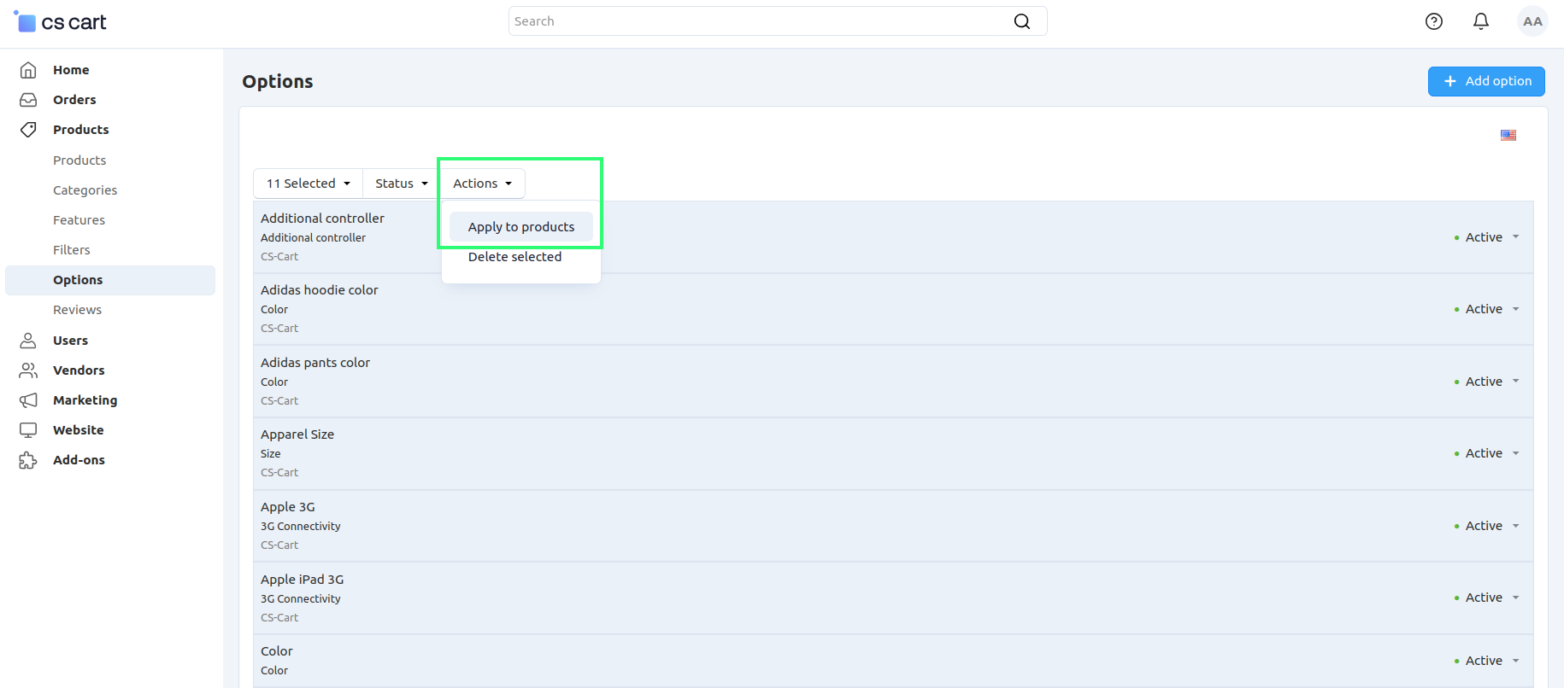Click the search magnifier icon
Image resolution: width=1564 pixels, height=688 pixels.
click(x=1022, y=21)
